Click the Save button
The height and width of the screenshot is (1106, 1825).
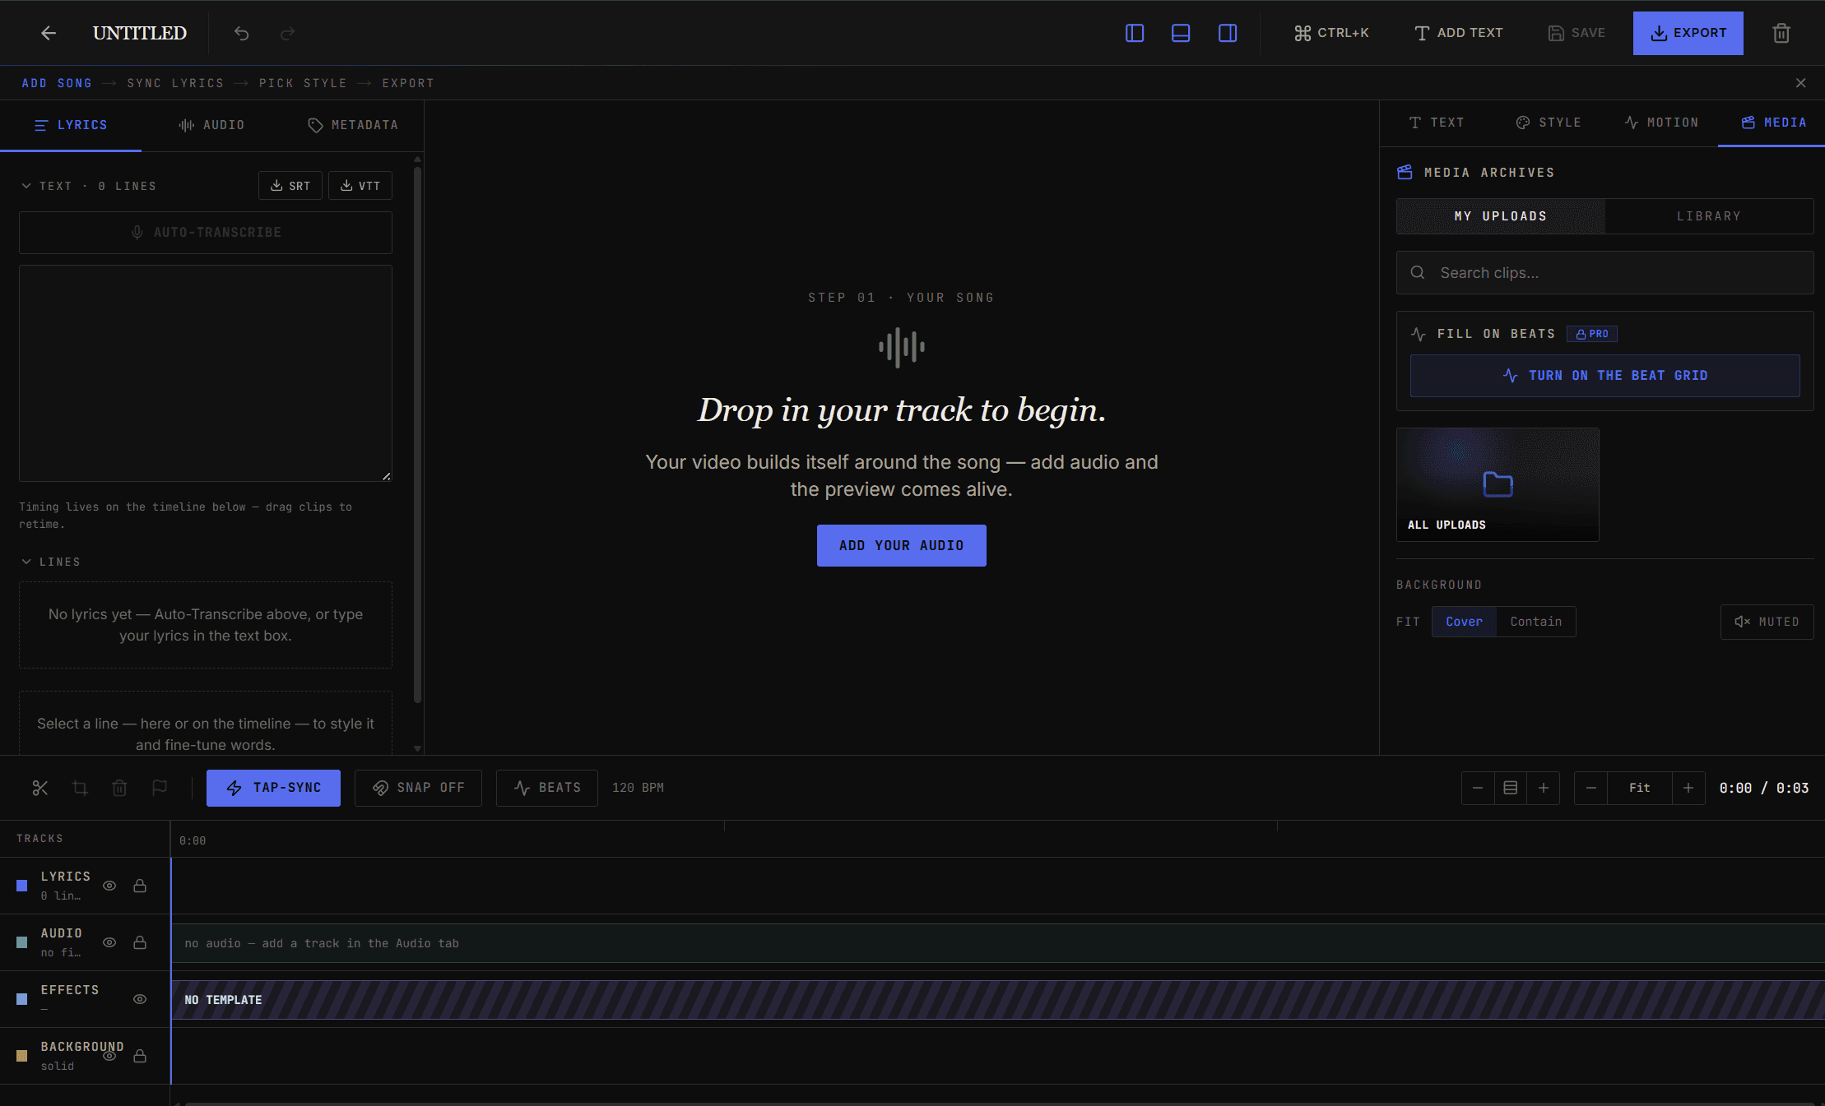(x=1577, y=33)
